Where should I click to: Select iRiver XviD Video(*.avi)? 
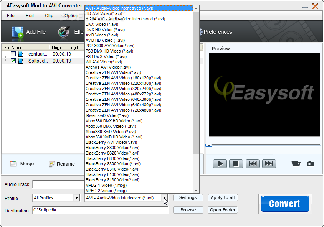click(139, 115)
